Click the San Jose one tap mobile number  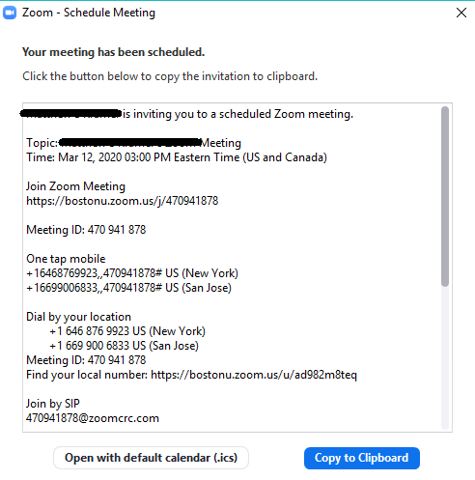click(128, 288)
